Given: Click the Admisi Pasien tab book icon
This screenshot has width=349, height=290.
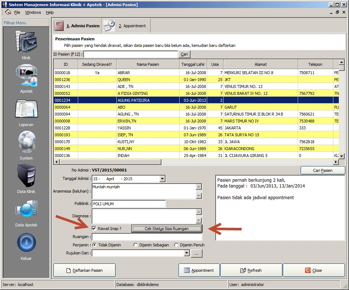Looking at the screenshot, I should (x=59, y=26).
